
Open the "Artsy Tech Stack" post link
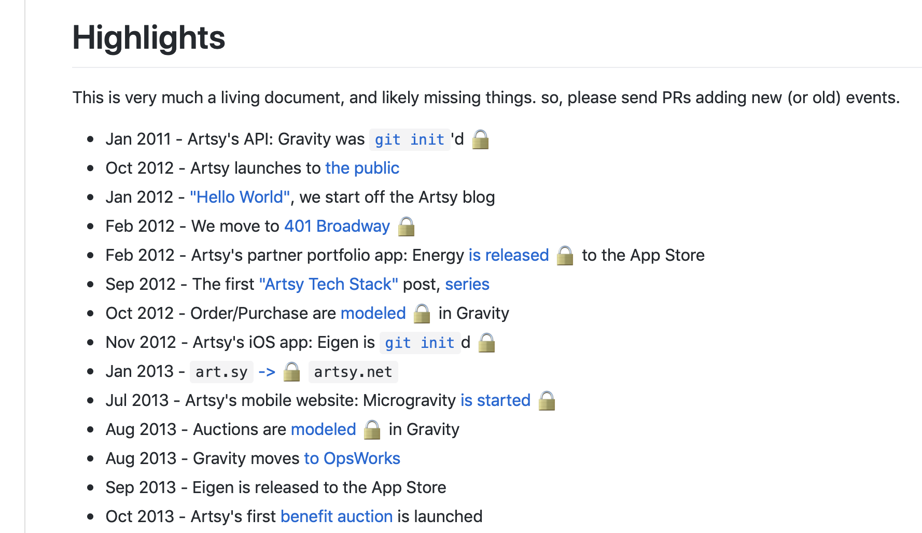(328, 284)
